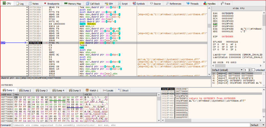Open the Default (stdcall) calling convention dropdown

coord(228,70)
